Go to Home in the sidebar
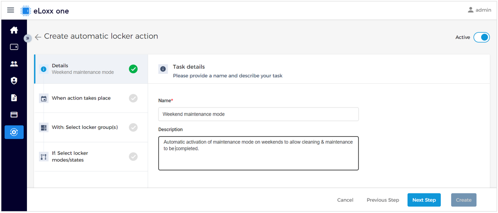498x213 pixels. point(14,30)
